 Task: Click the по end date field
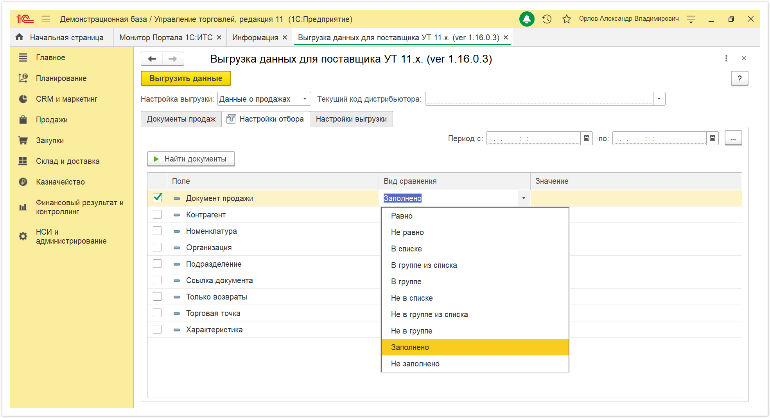[659, 138]
